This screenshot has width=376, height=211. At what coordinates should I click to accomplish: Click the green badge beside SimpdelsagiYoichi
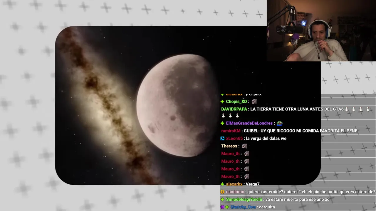coord(222,200)
